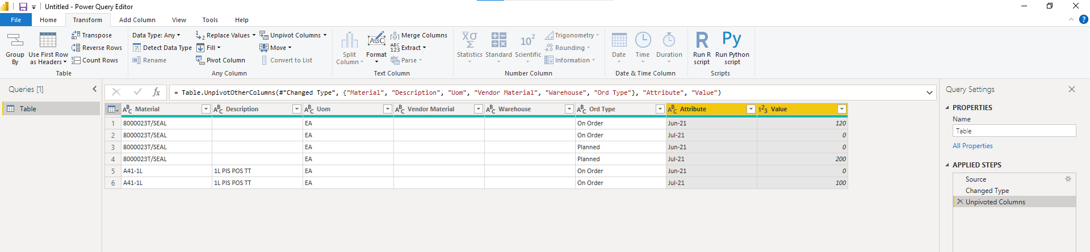Click Detect Data Type

coord(162,48)
